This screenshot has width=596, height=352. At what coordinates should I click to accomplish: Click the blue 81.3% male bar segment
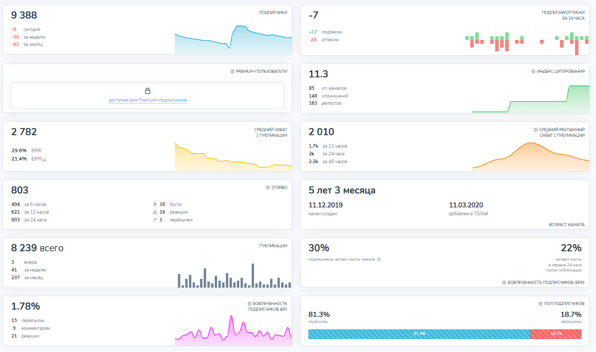pyautogui.click(x=419, y=334)
